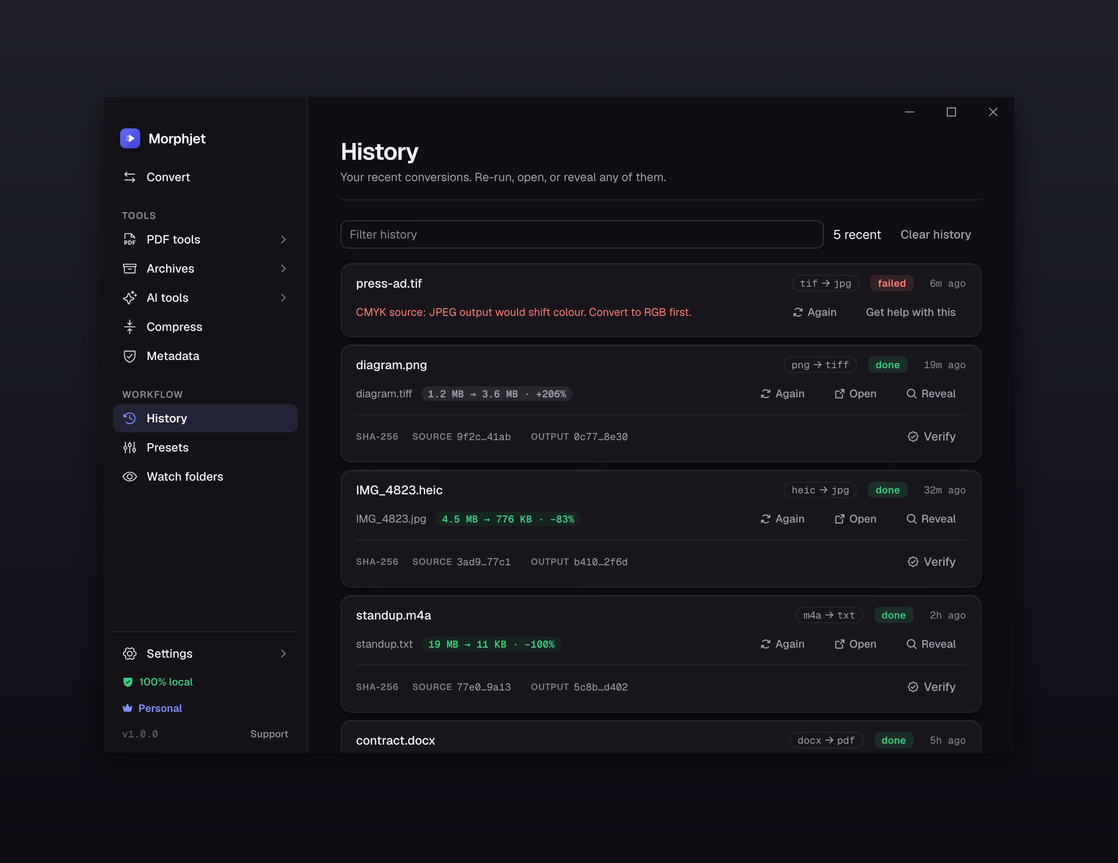Reveal IMG_4823.jpg in folder
This screenshot has width=1118, height=863.
tap(930, 519)
